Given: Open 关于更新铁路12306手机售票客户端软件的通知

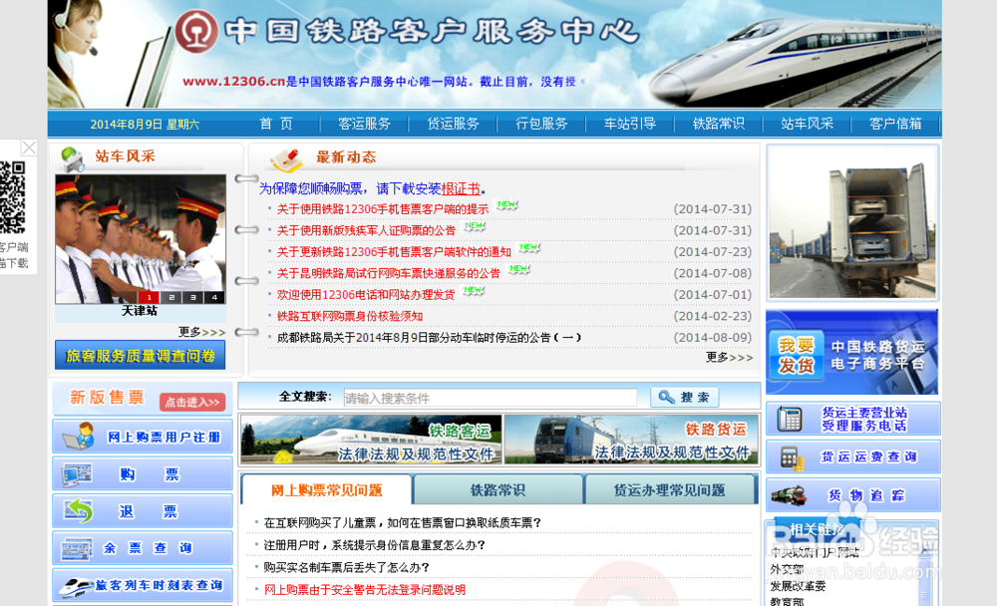Looking at the screenshot, I should (394, 252).
